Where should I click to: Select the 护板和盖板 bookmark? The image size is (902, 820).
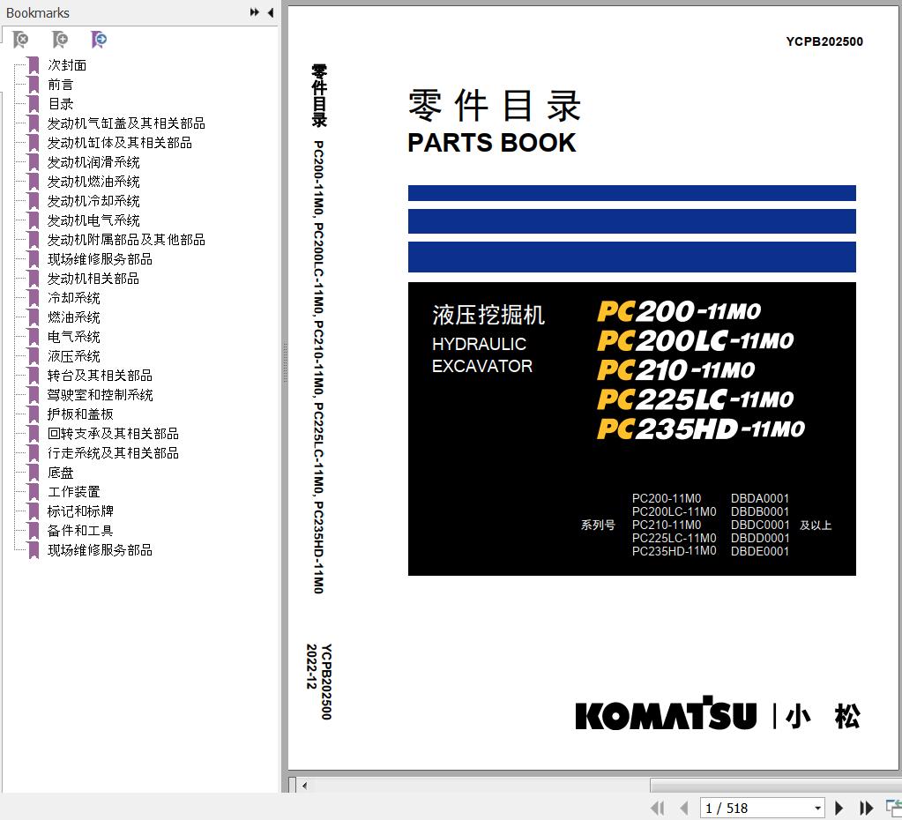click(80, 414)
